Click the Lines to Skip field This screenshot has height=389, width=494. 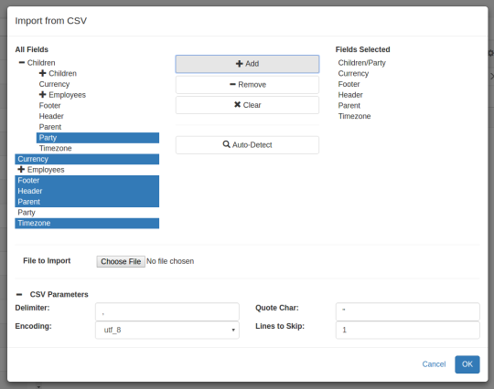[x=408, y=330]
